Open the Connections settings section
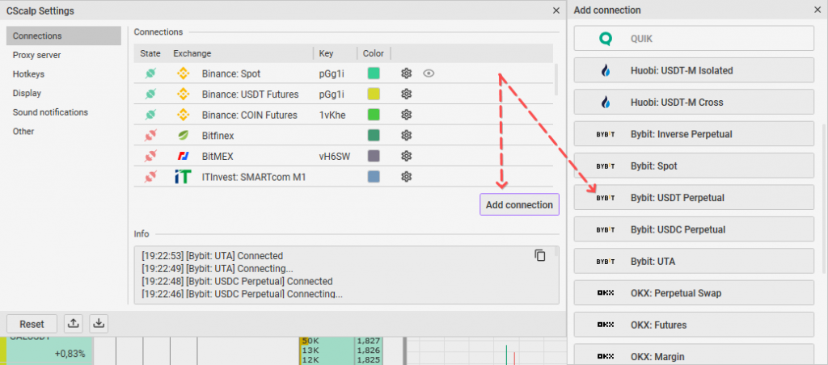The image size is (828, 365). (x=64, y=36)
